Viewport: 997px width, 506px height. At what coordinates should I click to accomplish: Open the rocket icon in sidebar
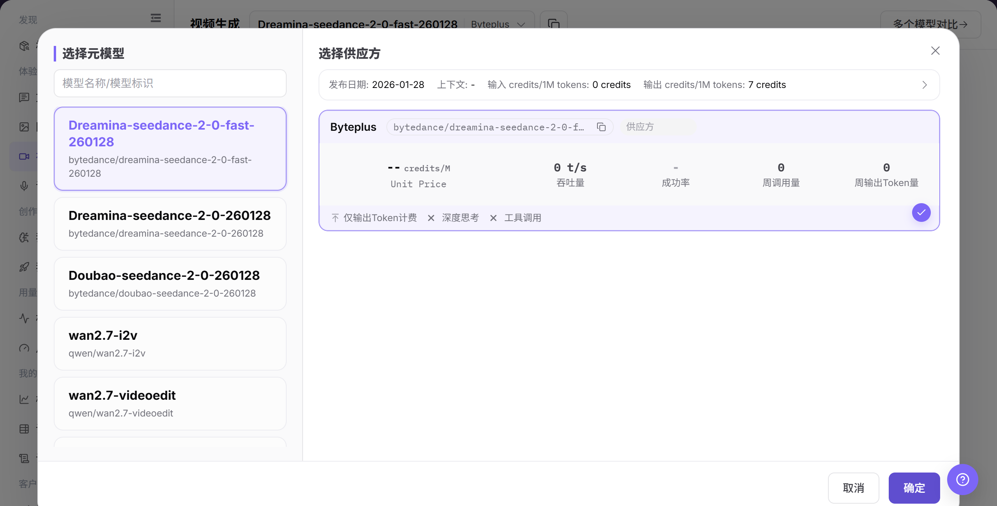pyautogui.click(x=24, y=267)
